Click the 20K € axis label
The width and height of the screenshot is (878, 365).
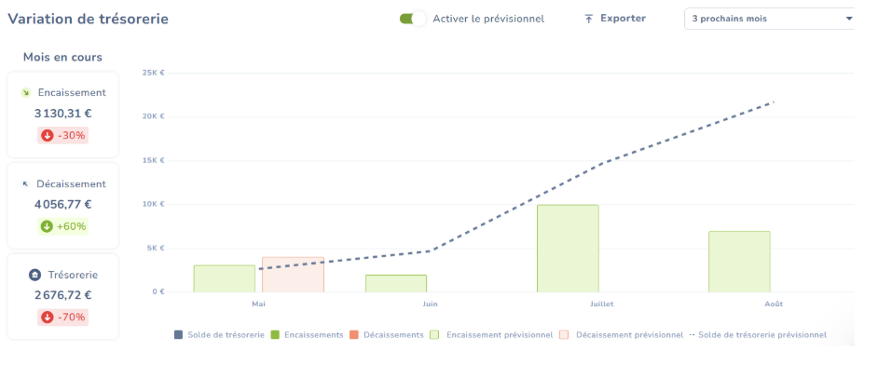click(155, 116)
